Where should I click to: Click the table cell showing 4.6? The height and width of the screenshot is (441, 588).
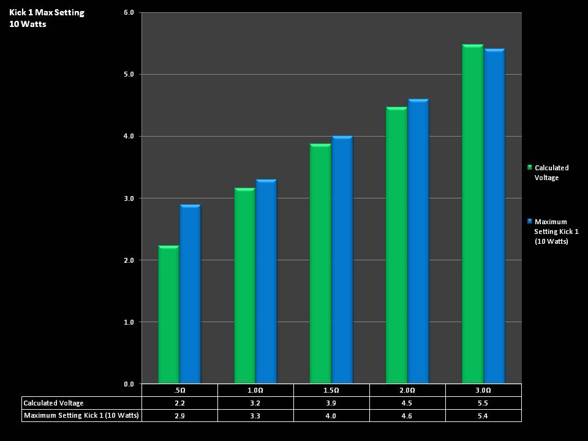point(407,416)
